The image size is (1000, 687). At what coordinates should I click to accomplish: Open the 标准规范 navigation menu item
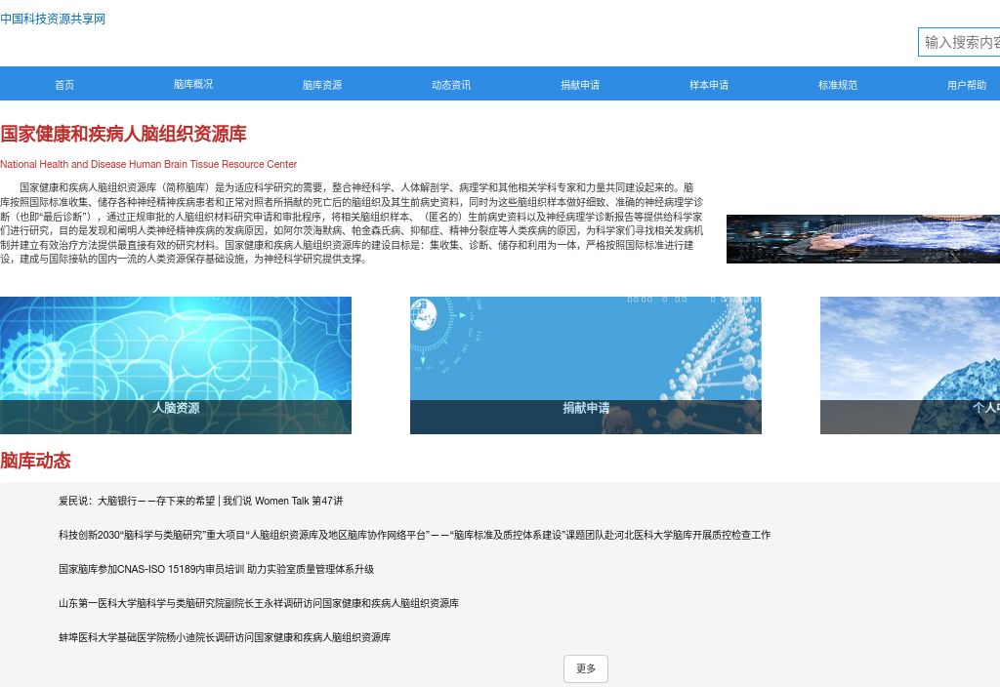point(836,85)
